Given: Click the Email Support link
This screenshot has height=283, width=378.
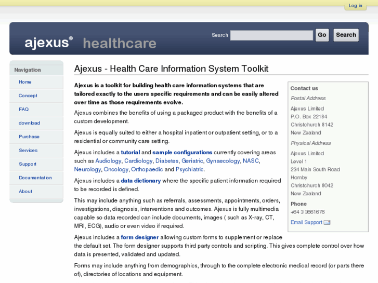Looking at the screenshot, I should (306, 222).
